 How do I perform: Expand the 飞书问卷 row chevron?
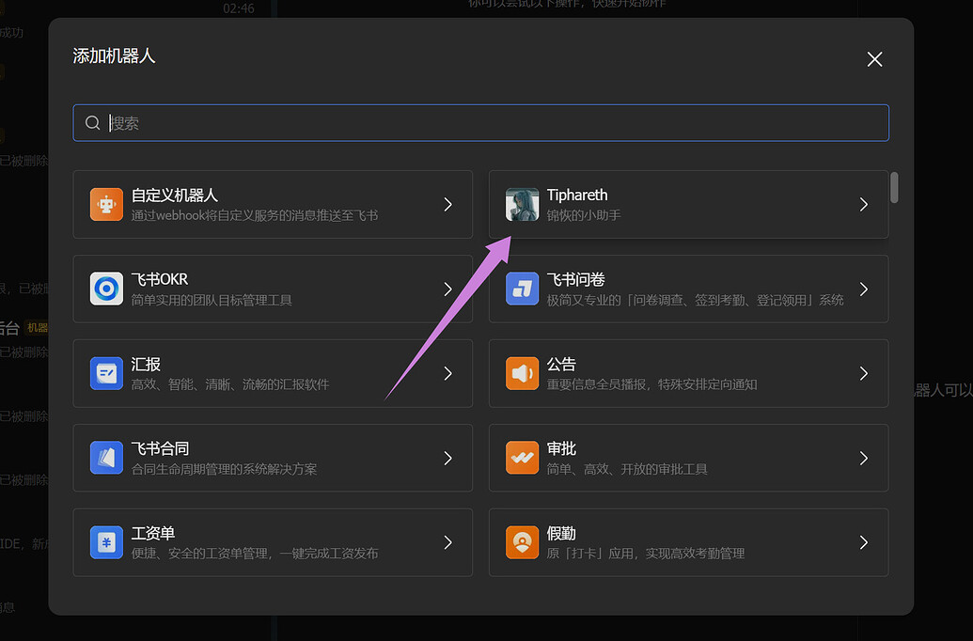(864, 289)
